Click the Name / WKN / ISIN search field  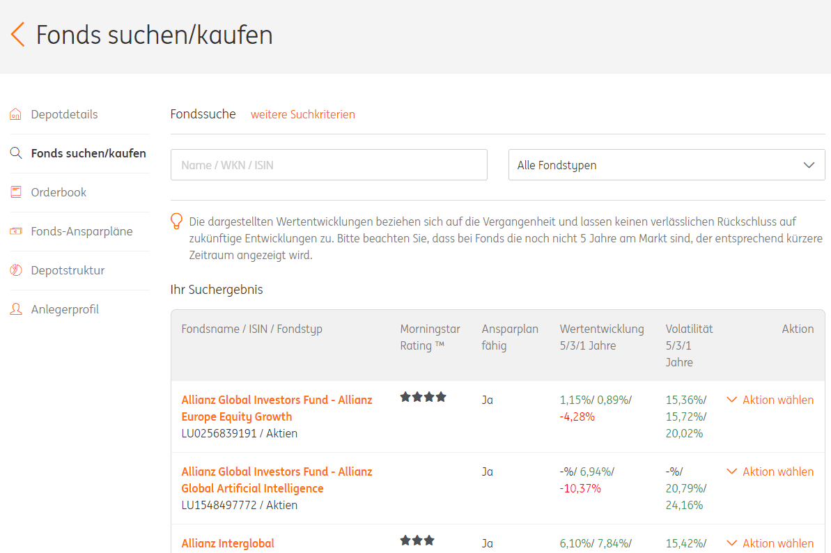click(x=329, y=165)
